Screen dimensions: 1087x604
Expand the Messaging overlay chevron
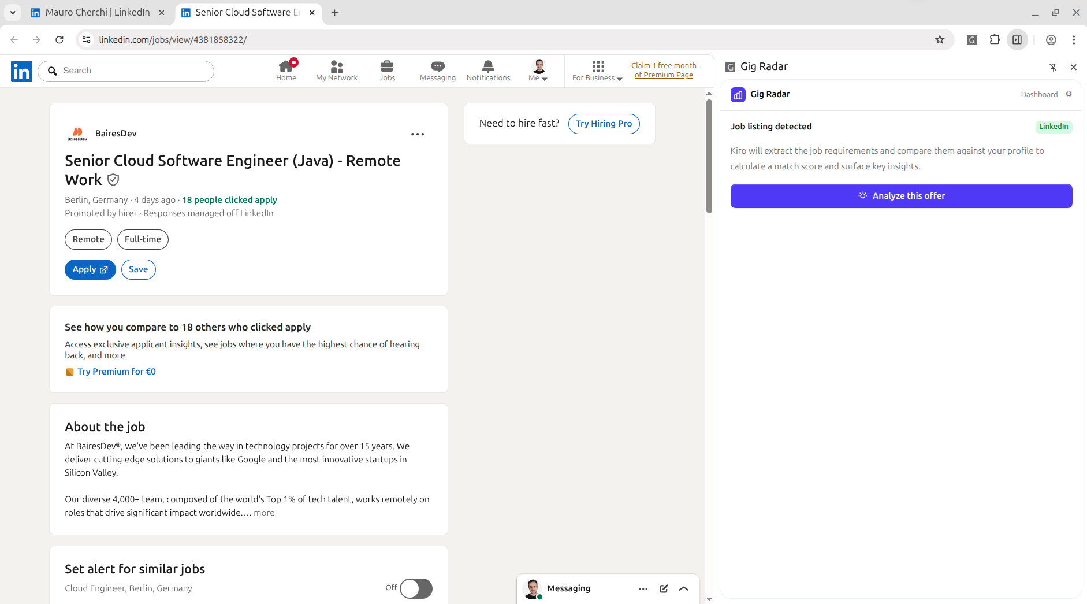[684, 588]
